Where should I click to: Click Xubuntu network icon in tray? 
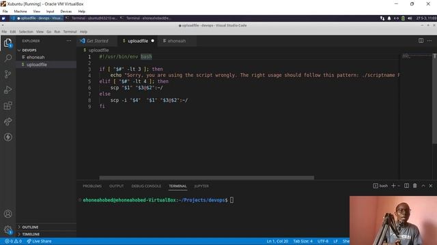(x=382, y=18)
